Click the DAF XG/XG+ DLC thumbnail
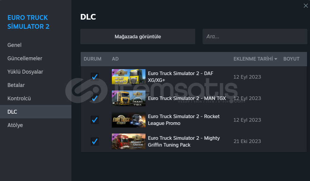The image size is (310, 181). pyautogui.click(x=129, y=77)
